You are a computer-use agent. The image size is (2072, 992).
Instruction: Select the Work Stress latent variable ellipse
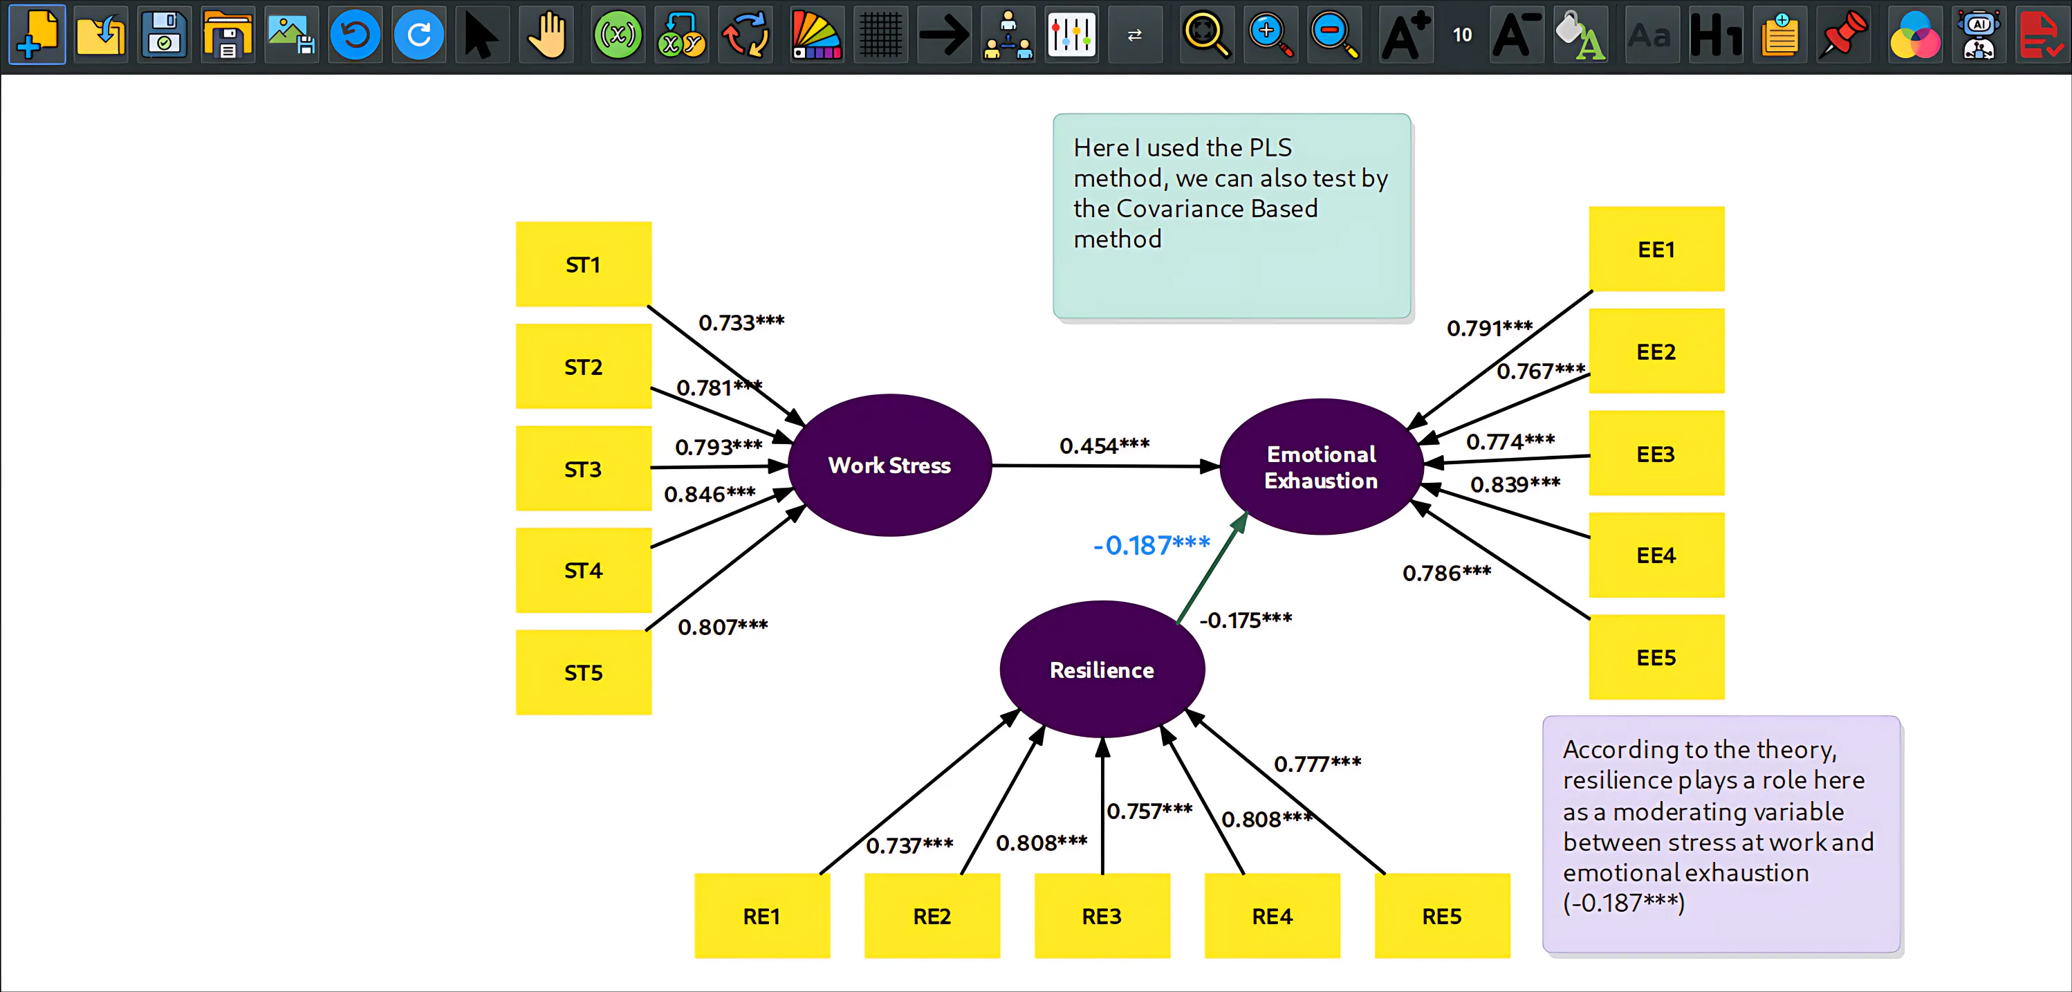[889, 465]
